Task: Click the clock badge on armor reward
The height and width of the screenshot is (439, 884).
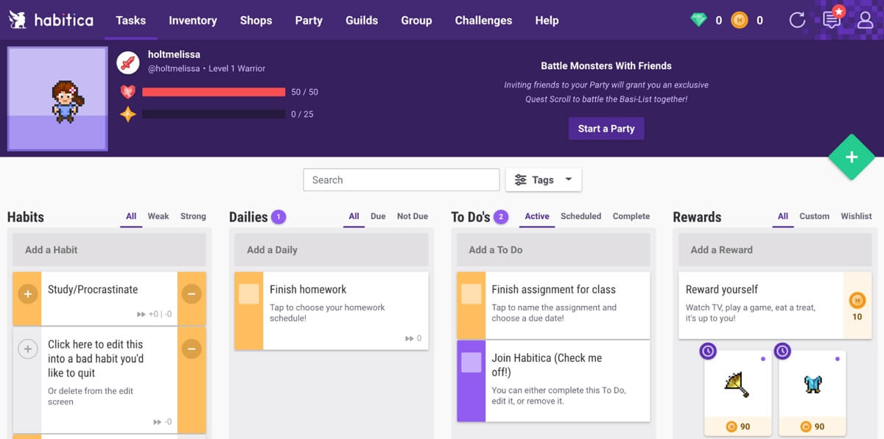Action: pyautogui.click(x=782, y=351)
